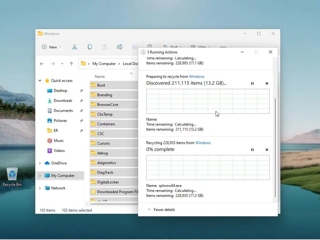
Task: Click the Discovered items progress graph
Action: 208,101
